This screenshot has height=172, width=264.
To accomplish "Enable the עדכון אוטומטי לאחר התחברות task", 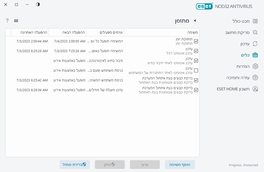I will pyautogui.click(x=196, y=70).
